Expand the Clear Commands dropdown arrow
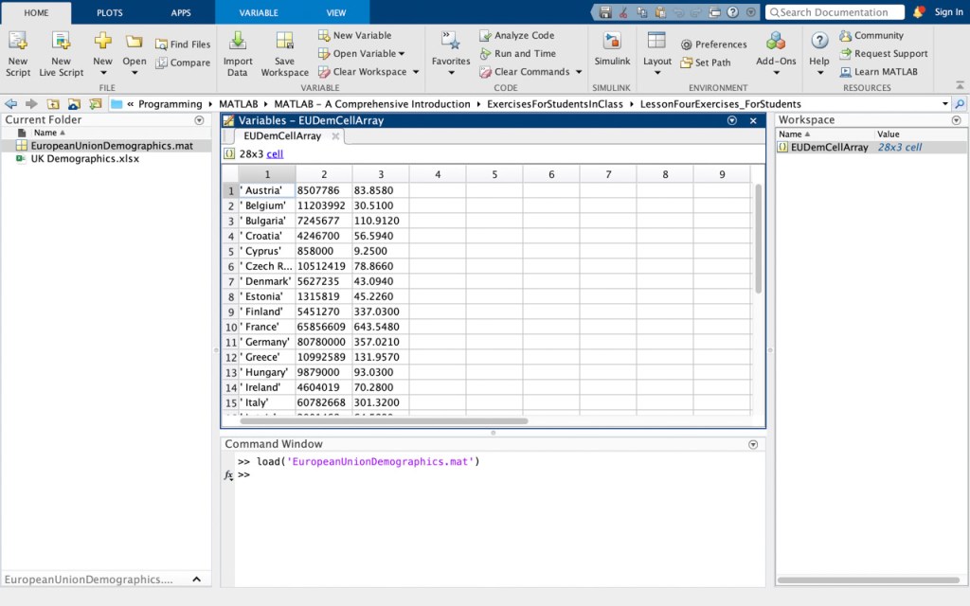Image resolution: width=970 pixels, height=606 pixels. click(x=579, y=72)
